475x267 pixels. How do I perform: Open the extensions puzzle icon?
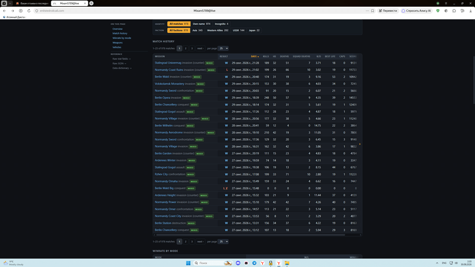pos(454,10)
